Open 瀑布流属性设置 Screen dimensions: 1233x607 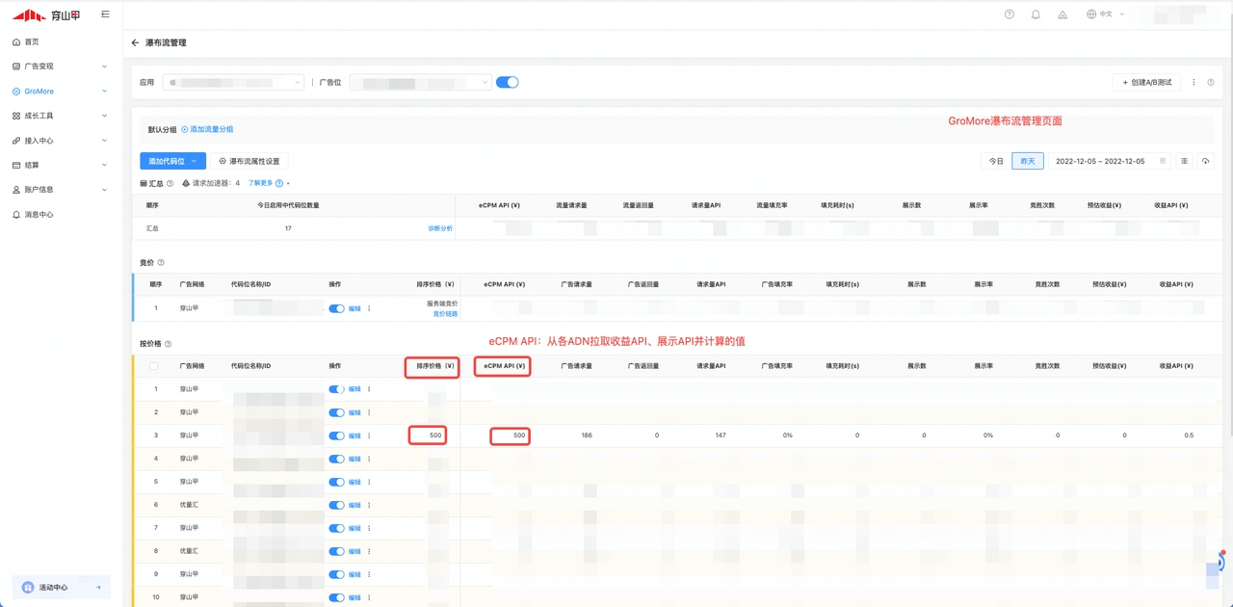[249, 161]
